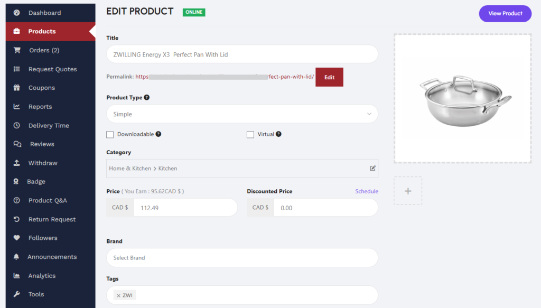Click the Product Type help question icon

click(146, 98)
